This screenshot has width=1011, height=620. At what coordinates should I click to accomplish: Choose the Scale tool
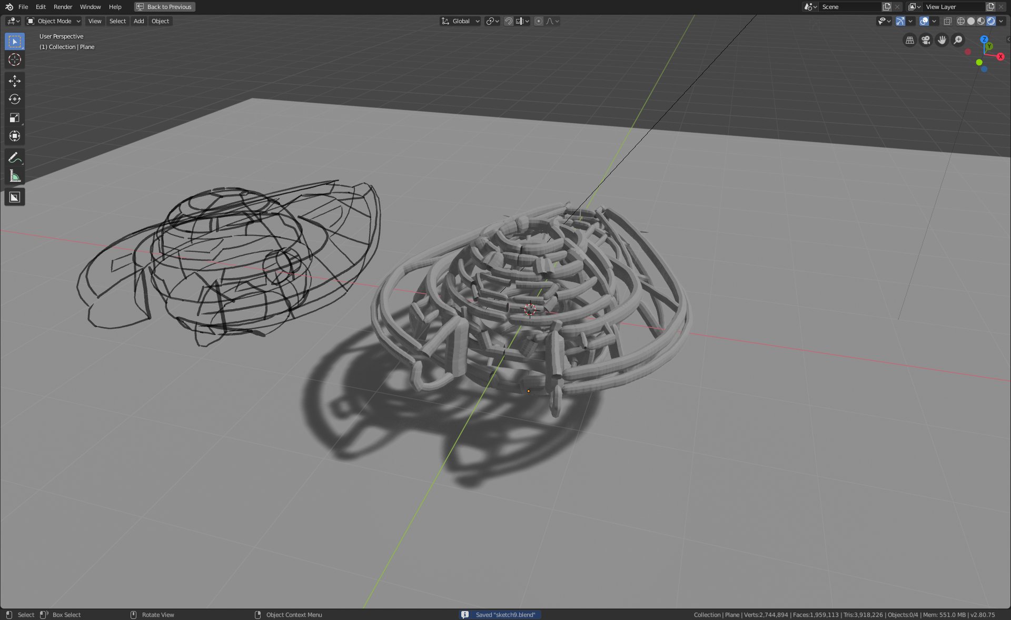coord(15,117)
